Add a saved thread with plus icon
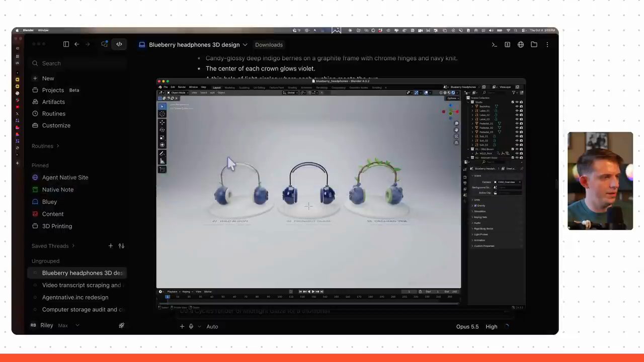 (111, 246)
